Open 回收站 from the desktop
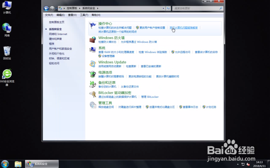Viewport: 270px width, 168px height. point(7,51)
